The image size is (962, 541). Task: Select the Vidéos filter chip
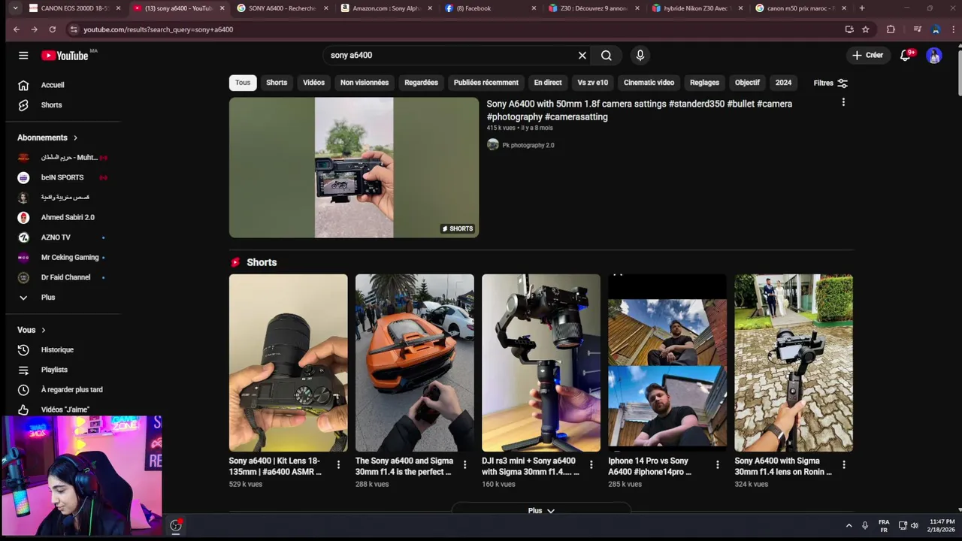pos(313,83)
